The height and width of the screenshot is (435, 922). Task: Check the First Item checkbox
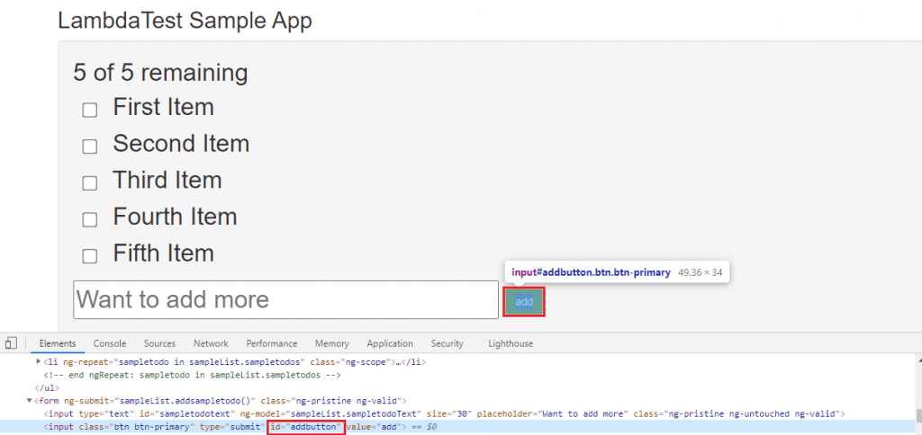(x=90, y=110)
